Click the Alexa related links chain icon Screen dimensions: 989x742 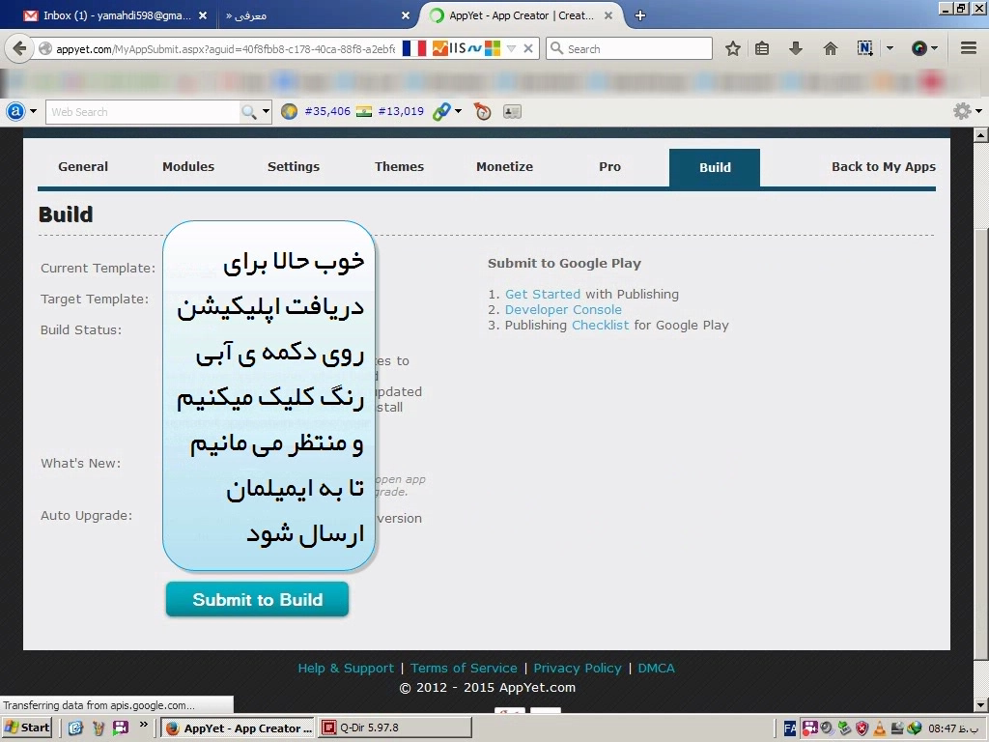440,112
